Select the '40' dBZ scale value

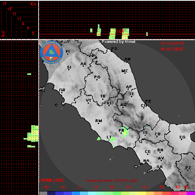pos(145,187)
